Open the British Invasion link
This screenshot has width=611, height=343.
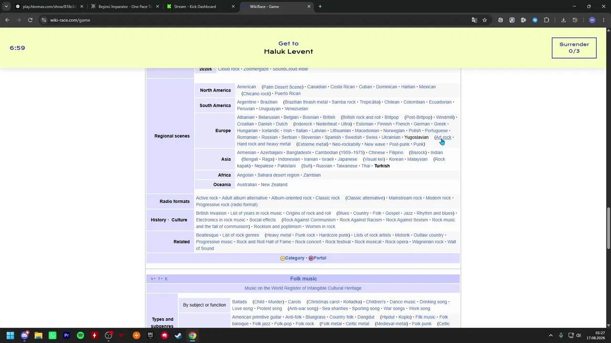pos(211,213)
